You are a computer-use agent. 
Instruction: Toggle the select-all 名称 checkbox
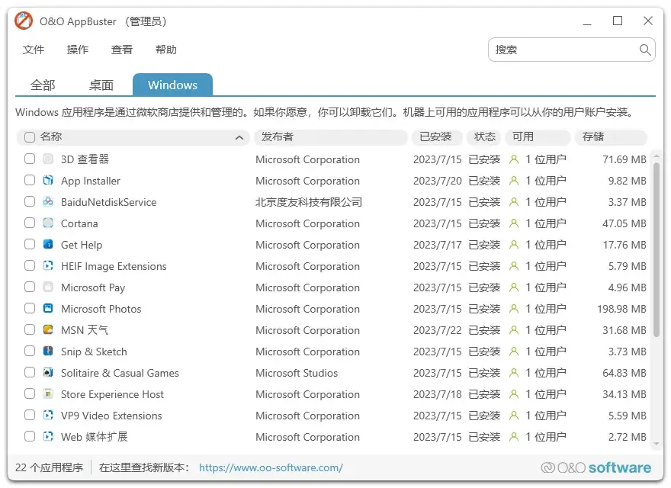pyautogui.click(x=30, y=137)
